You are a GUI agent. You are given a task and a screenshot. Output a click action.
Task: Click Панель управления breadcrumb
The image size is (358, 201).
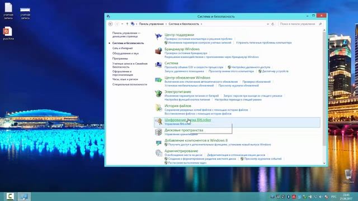pos(151,24)
